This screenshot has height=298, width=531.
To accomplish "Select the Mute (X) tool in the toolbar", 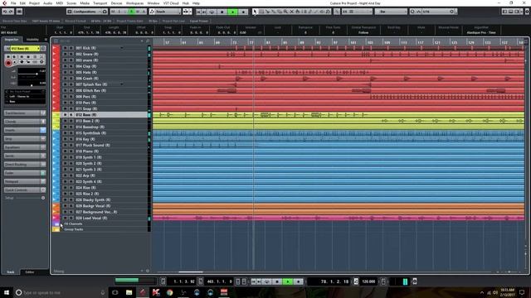I will click(291, 12).
